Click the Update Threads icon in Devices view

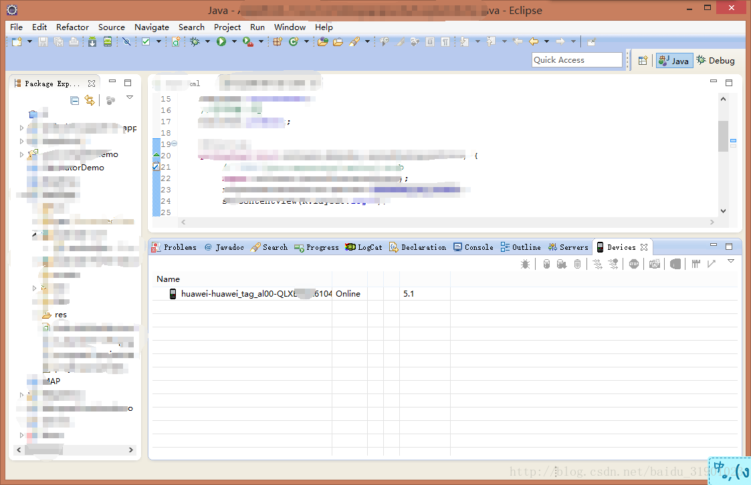(597, 264)
